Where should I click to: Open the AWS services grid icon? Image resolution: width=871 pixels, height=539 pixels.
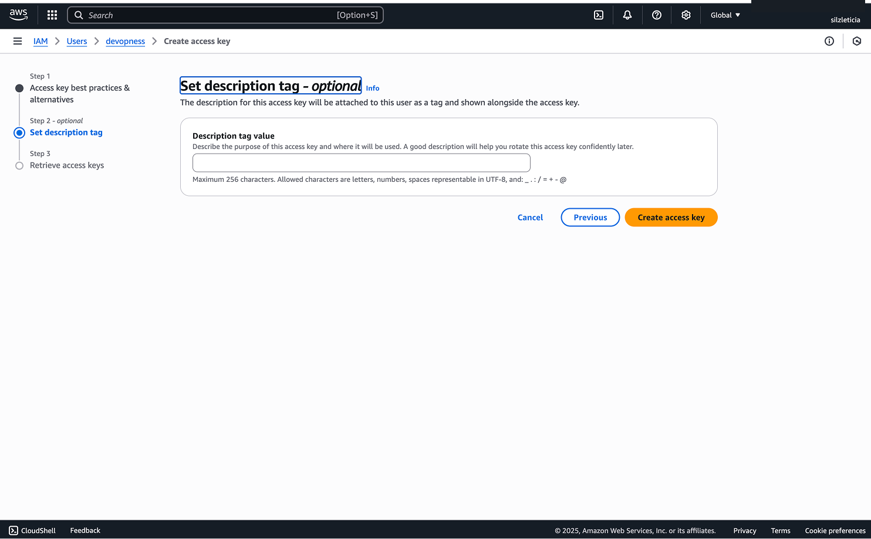(52, 15)
